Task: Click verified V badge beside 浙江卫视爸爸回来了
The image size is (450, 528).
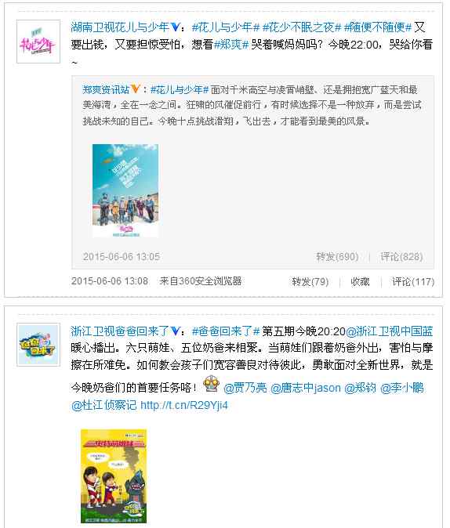Action: pyautogui.click(x=176, y=331)
